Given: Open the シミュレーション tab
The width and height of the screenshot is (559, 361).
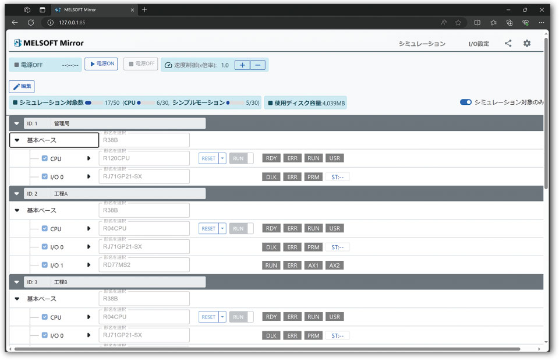Looking at the screenshot, I should point(422,44).
